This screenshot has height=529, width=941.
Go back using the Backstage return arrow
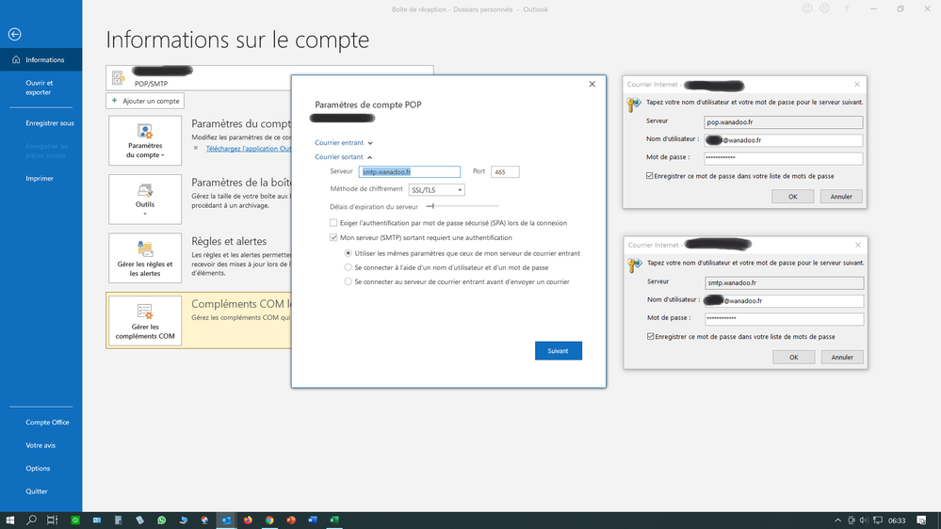[15, 34]
